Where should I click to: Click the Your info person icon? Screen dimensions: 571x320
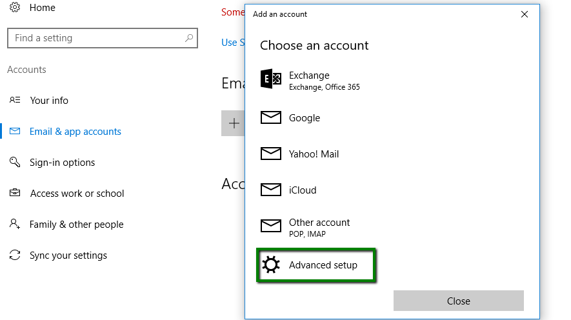coord(15,100)
